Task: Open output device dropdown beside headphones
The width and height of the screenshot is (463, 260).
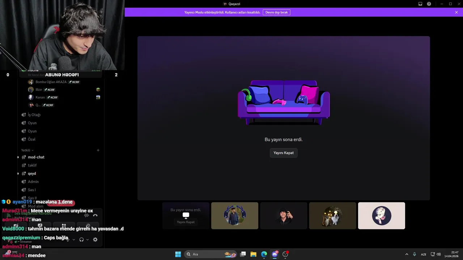Action: 88,239
